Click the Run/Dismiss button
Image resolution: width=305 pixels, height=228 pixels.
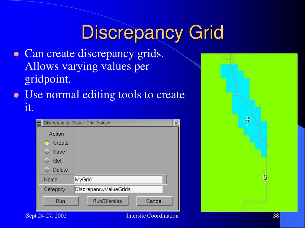click(x=107, y=201)
